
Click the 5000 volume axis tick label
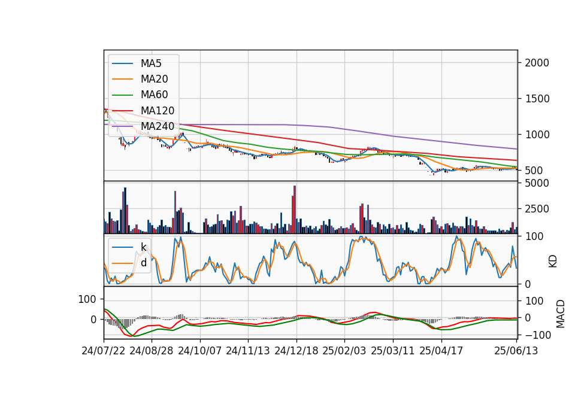tap(537, 183)
